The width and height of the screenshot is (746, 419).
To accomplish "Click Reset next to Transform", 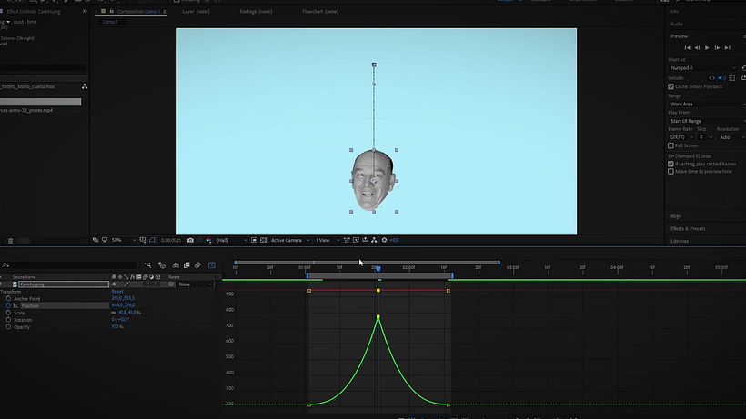I will coord(117,291).
